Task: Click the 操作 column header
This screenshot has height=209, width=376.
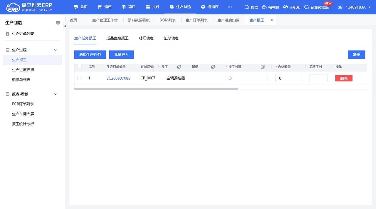Action: pyautogui.click(x=339, y=67)
